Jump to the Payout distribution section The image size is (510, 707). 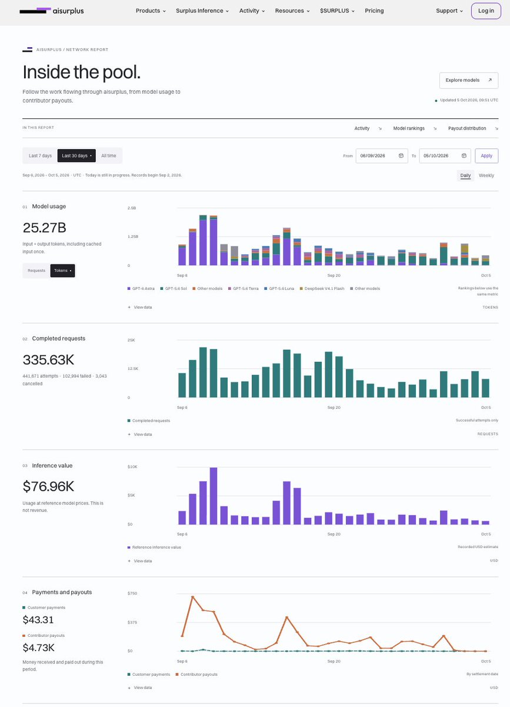473,128
